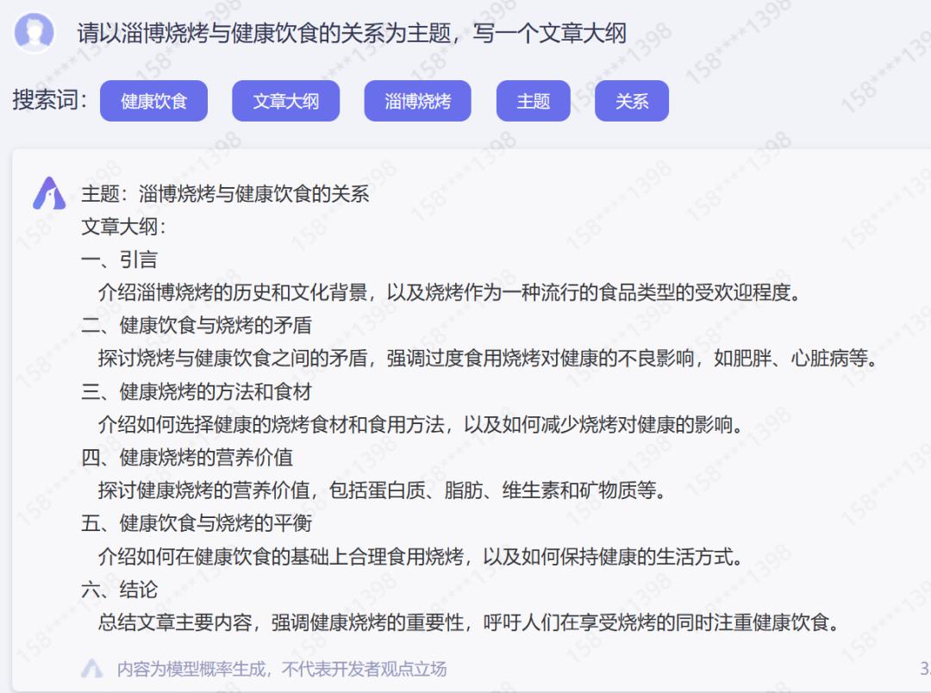Select the 文章大纲 search term tag
931x693 pixels.
pos(285,101)
